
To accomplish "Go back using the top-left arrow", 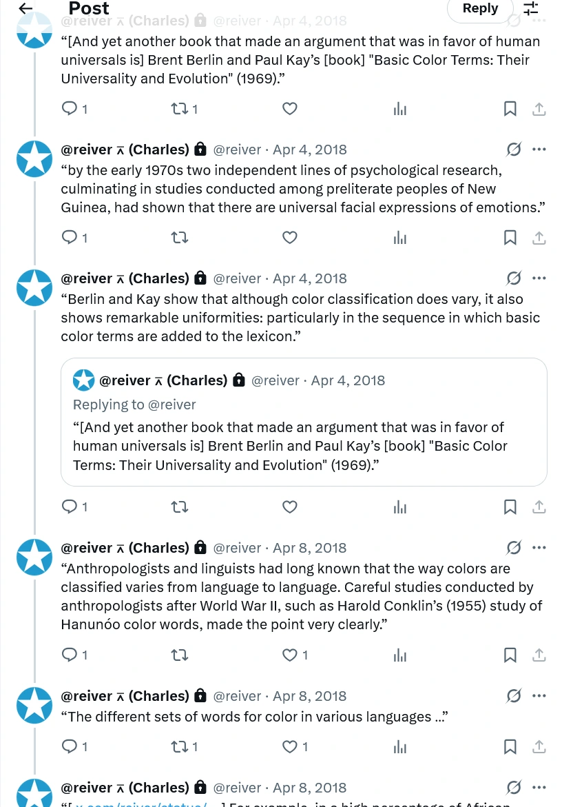I will (x=25, y=8).
